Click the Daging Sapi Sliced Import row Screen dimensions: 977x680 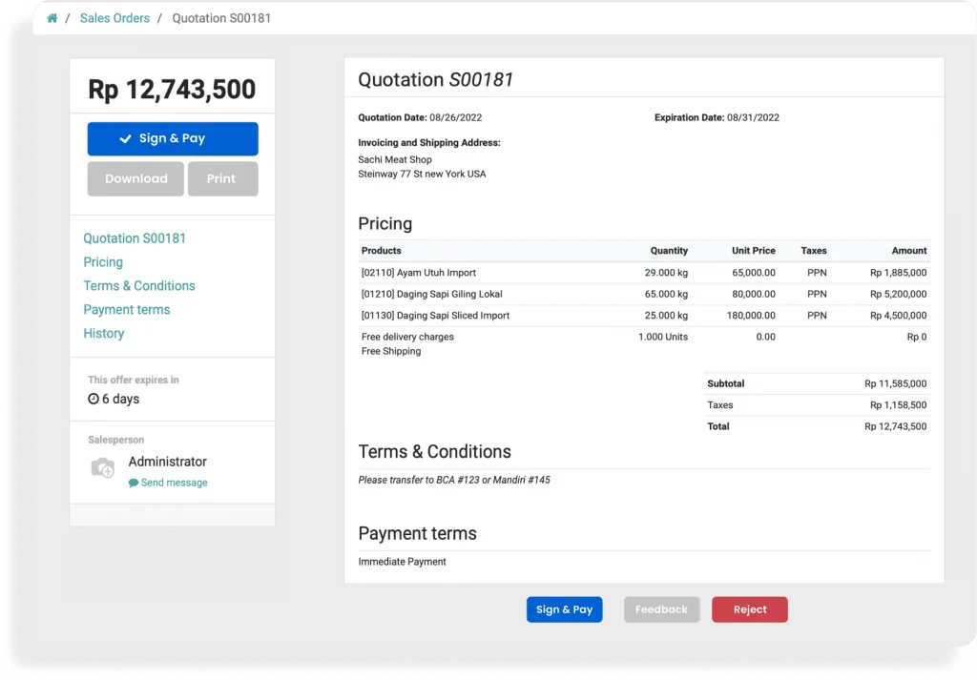(x=435, y=316)
